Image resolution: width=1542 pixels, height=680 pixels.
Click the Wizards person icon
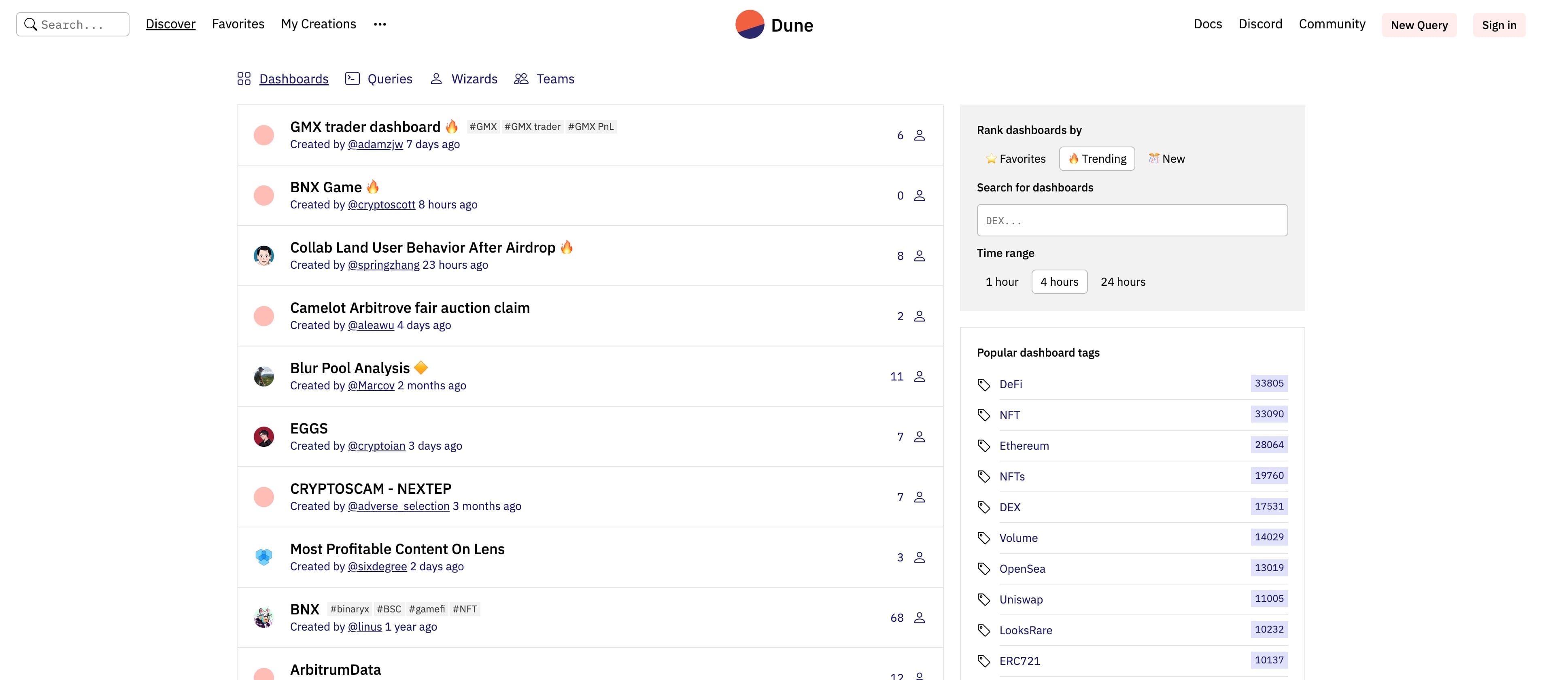pos(436,79)
